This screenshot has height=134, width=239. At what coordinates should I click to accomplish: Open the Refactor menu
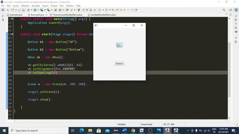[x=25, y=6]
